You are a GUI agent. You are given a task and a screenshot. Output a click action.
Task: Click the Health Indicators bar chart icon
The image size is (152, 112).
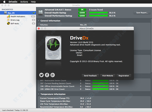click(8, 16)
